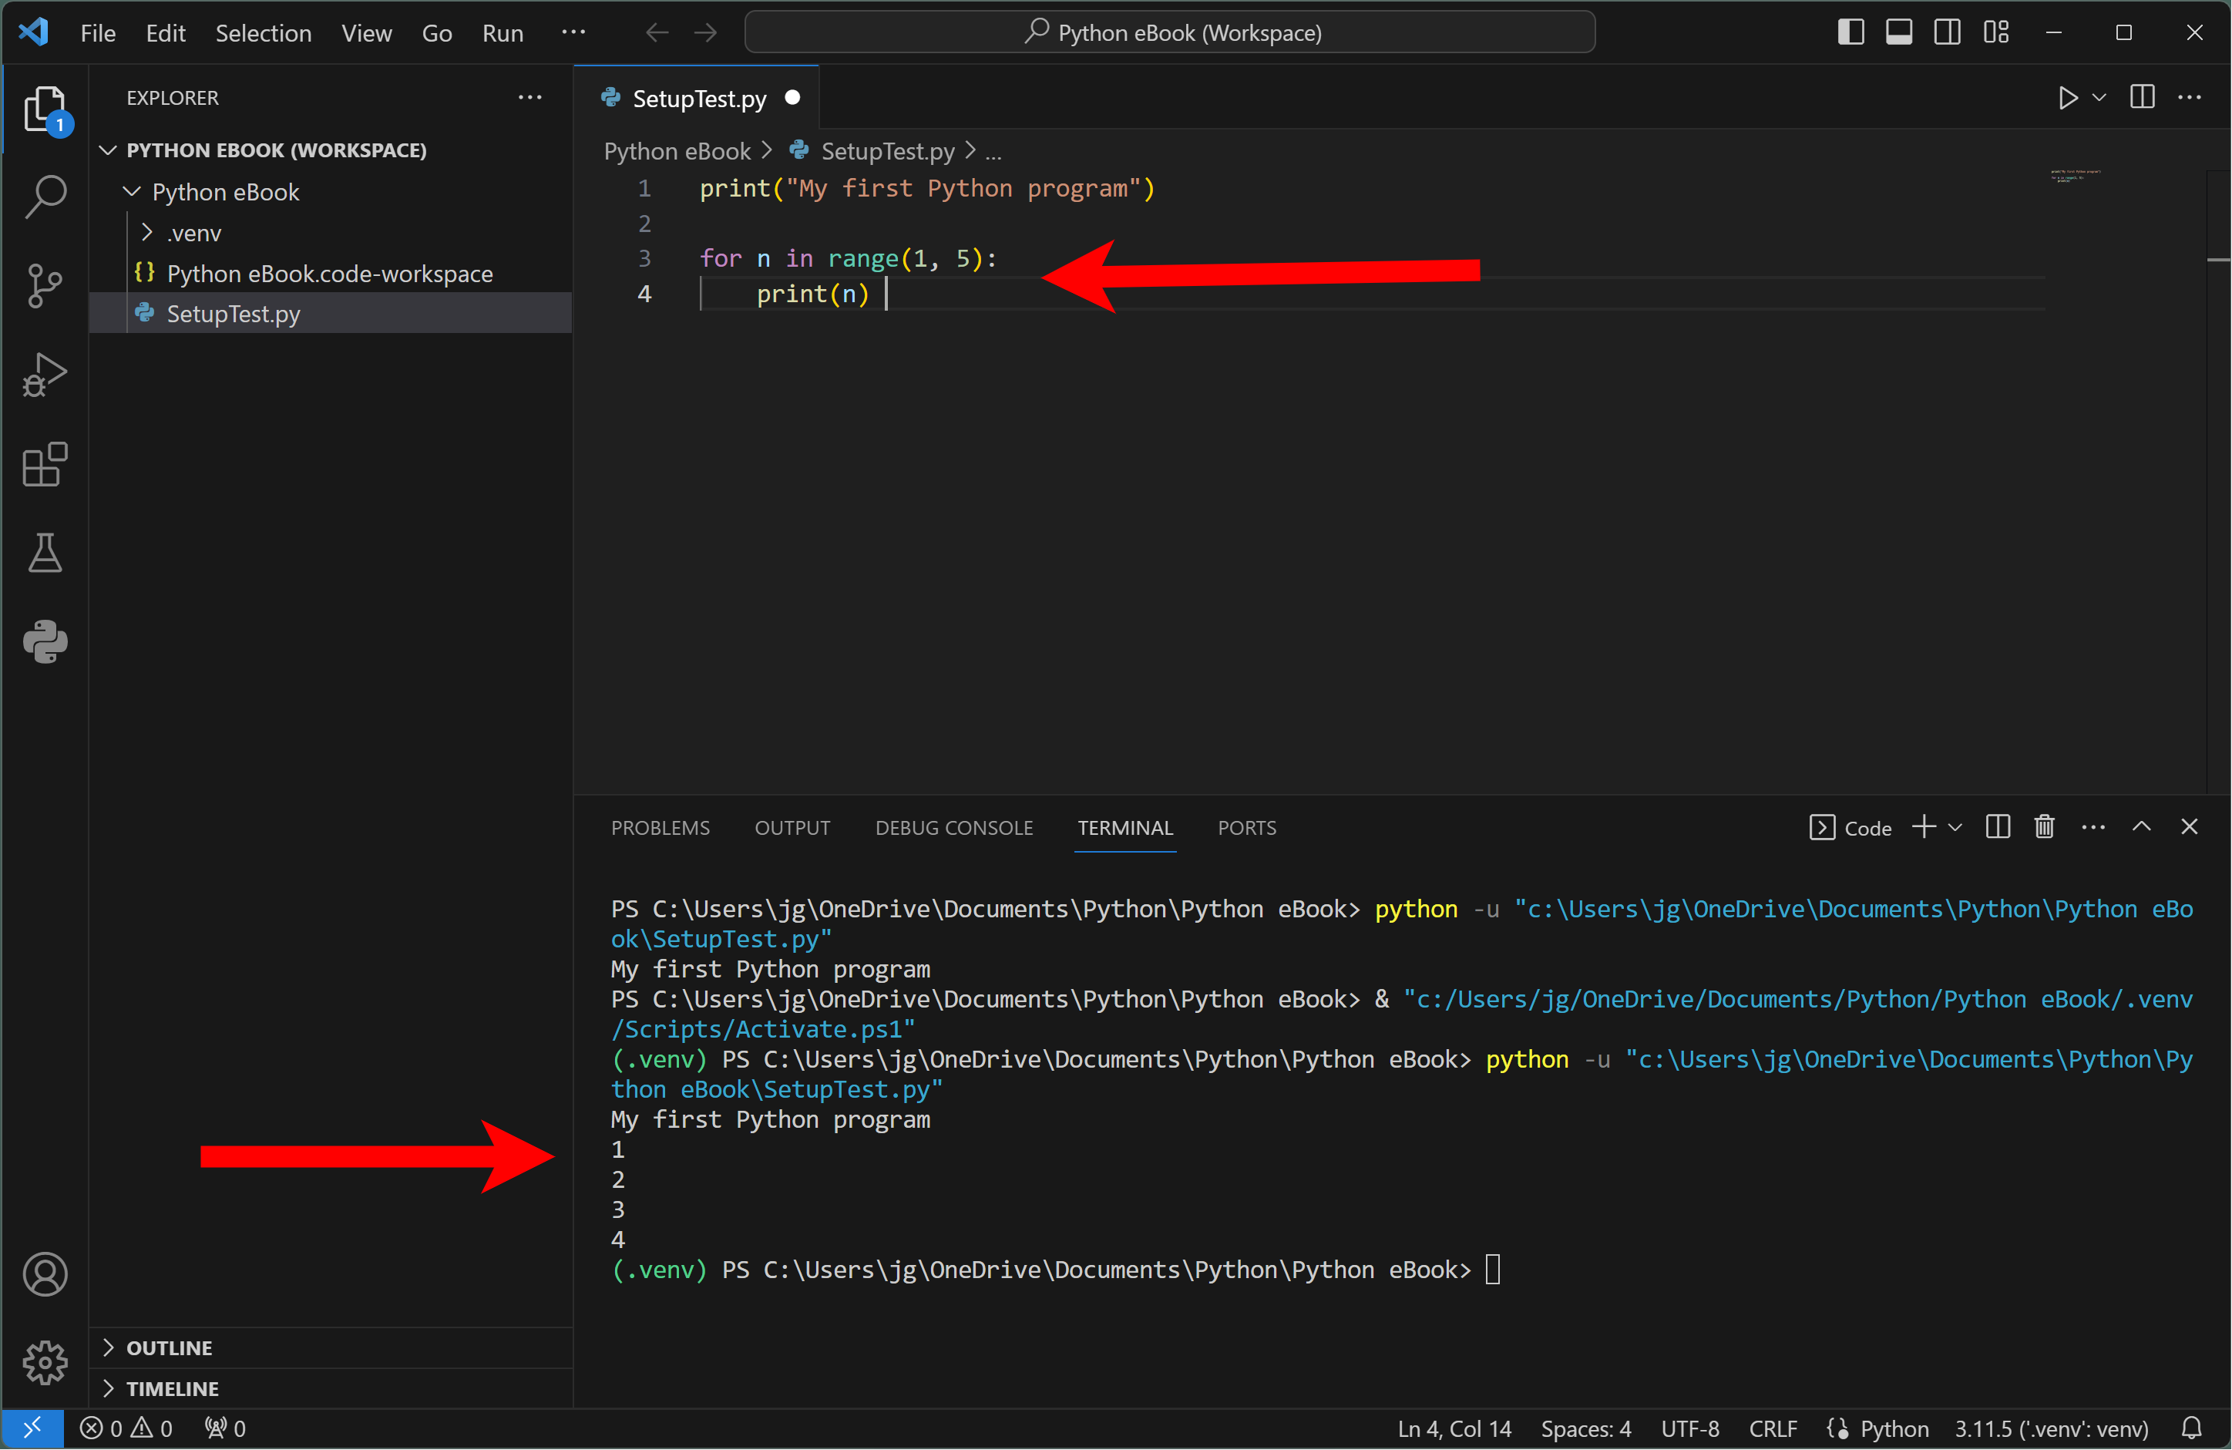
Task: Open the View menu
Action: [367, 33]
